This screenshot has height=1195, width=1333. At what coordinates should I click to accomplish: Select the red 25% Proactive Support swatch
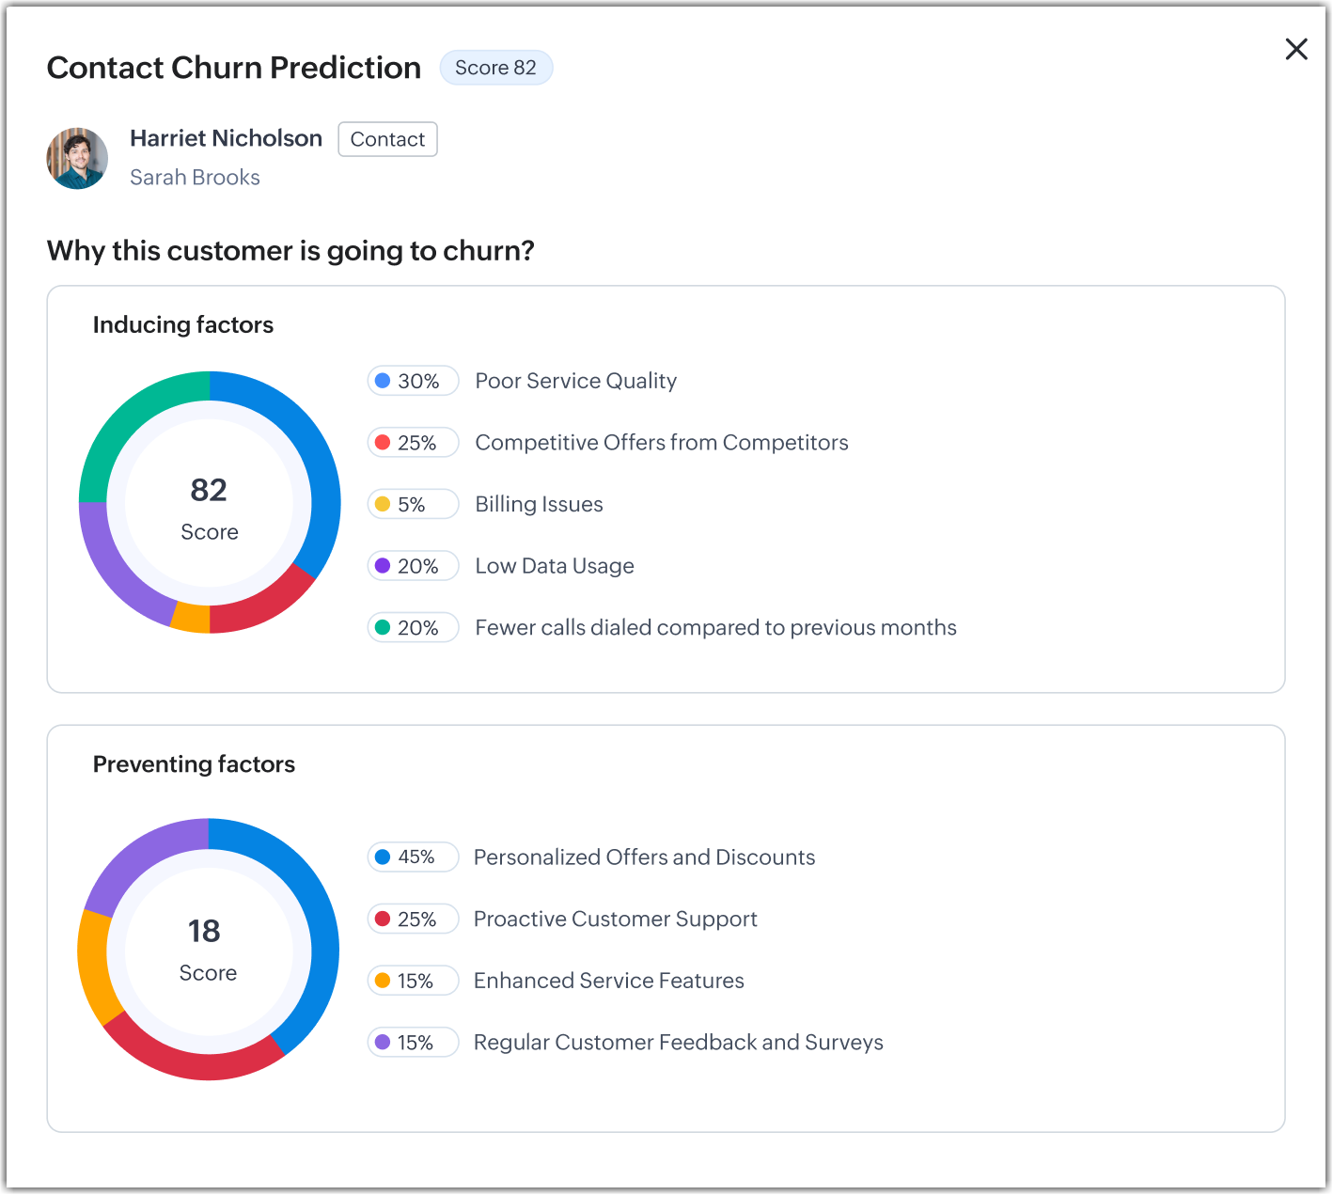[383, 920]
